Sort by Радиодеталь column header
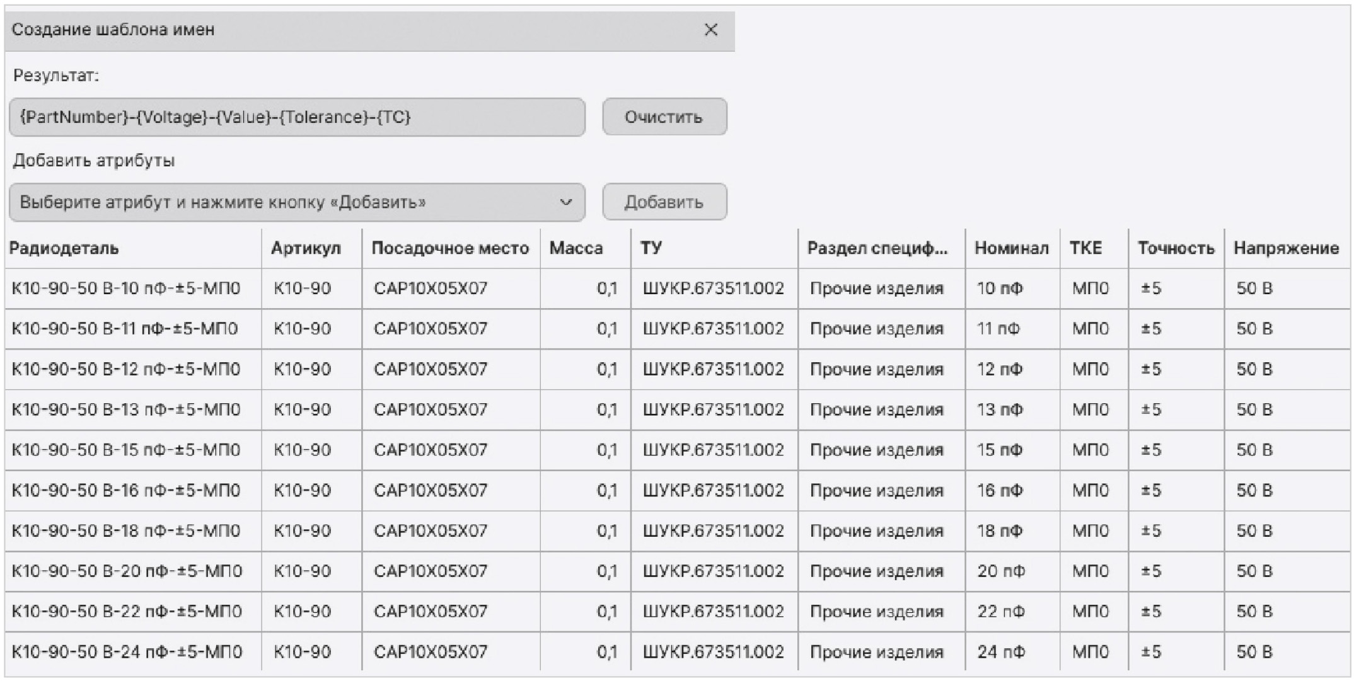The image size is (1354, 681). (64, 248)
